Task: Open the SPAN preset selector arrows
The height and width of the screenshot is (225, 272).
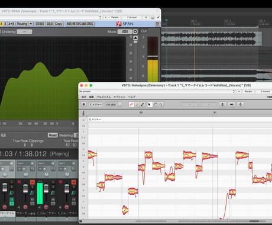Action: 101,17
